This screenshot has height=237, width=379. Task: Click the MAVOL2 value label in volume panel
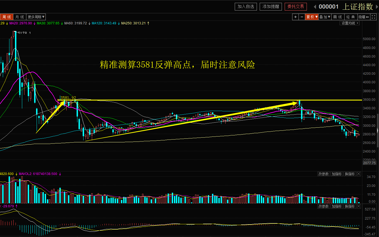38,174
